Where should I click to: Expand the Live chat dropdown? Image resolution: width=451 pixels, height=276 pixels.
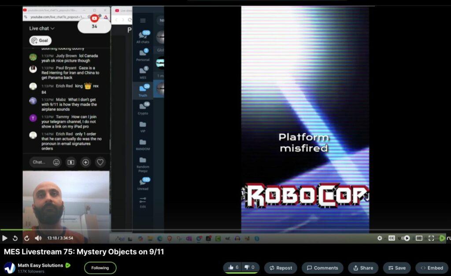[x=42, y=29]
